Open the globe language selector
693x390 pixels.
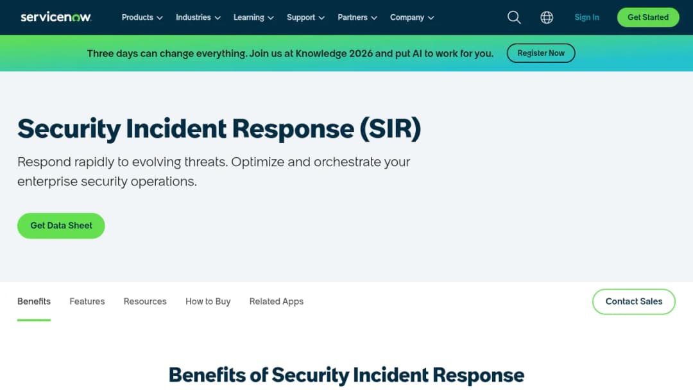click(x=547, y=17)
